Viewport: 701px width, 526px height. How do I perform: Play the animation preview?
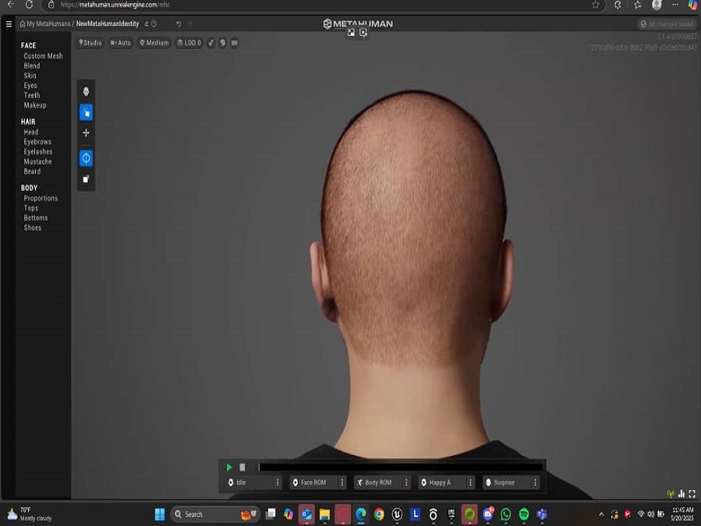point(229,467)
